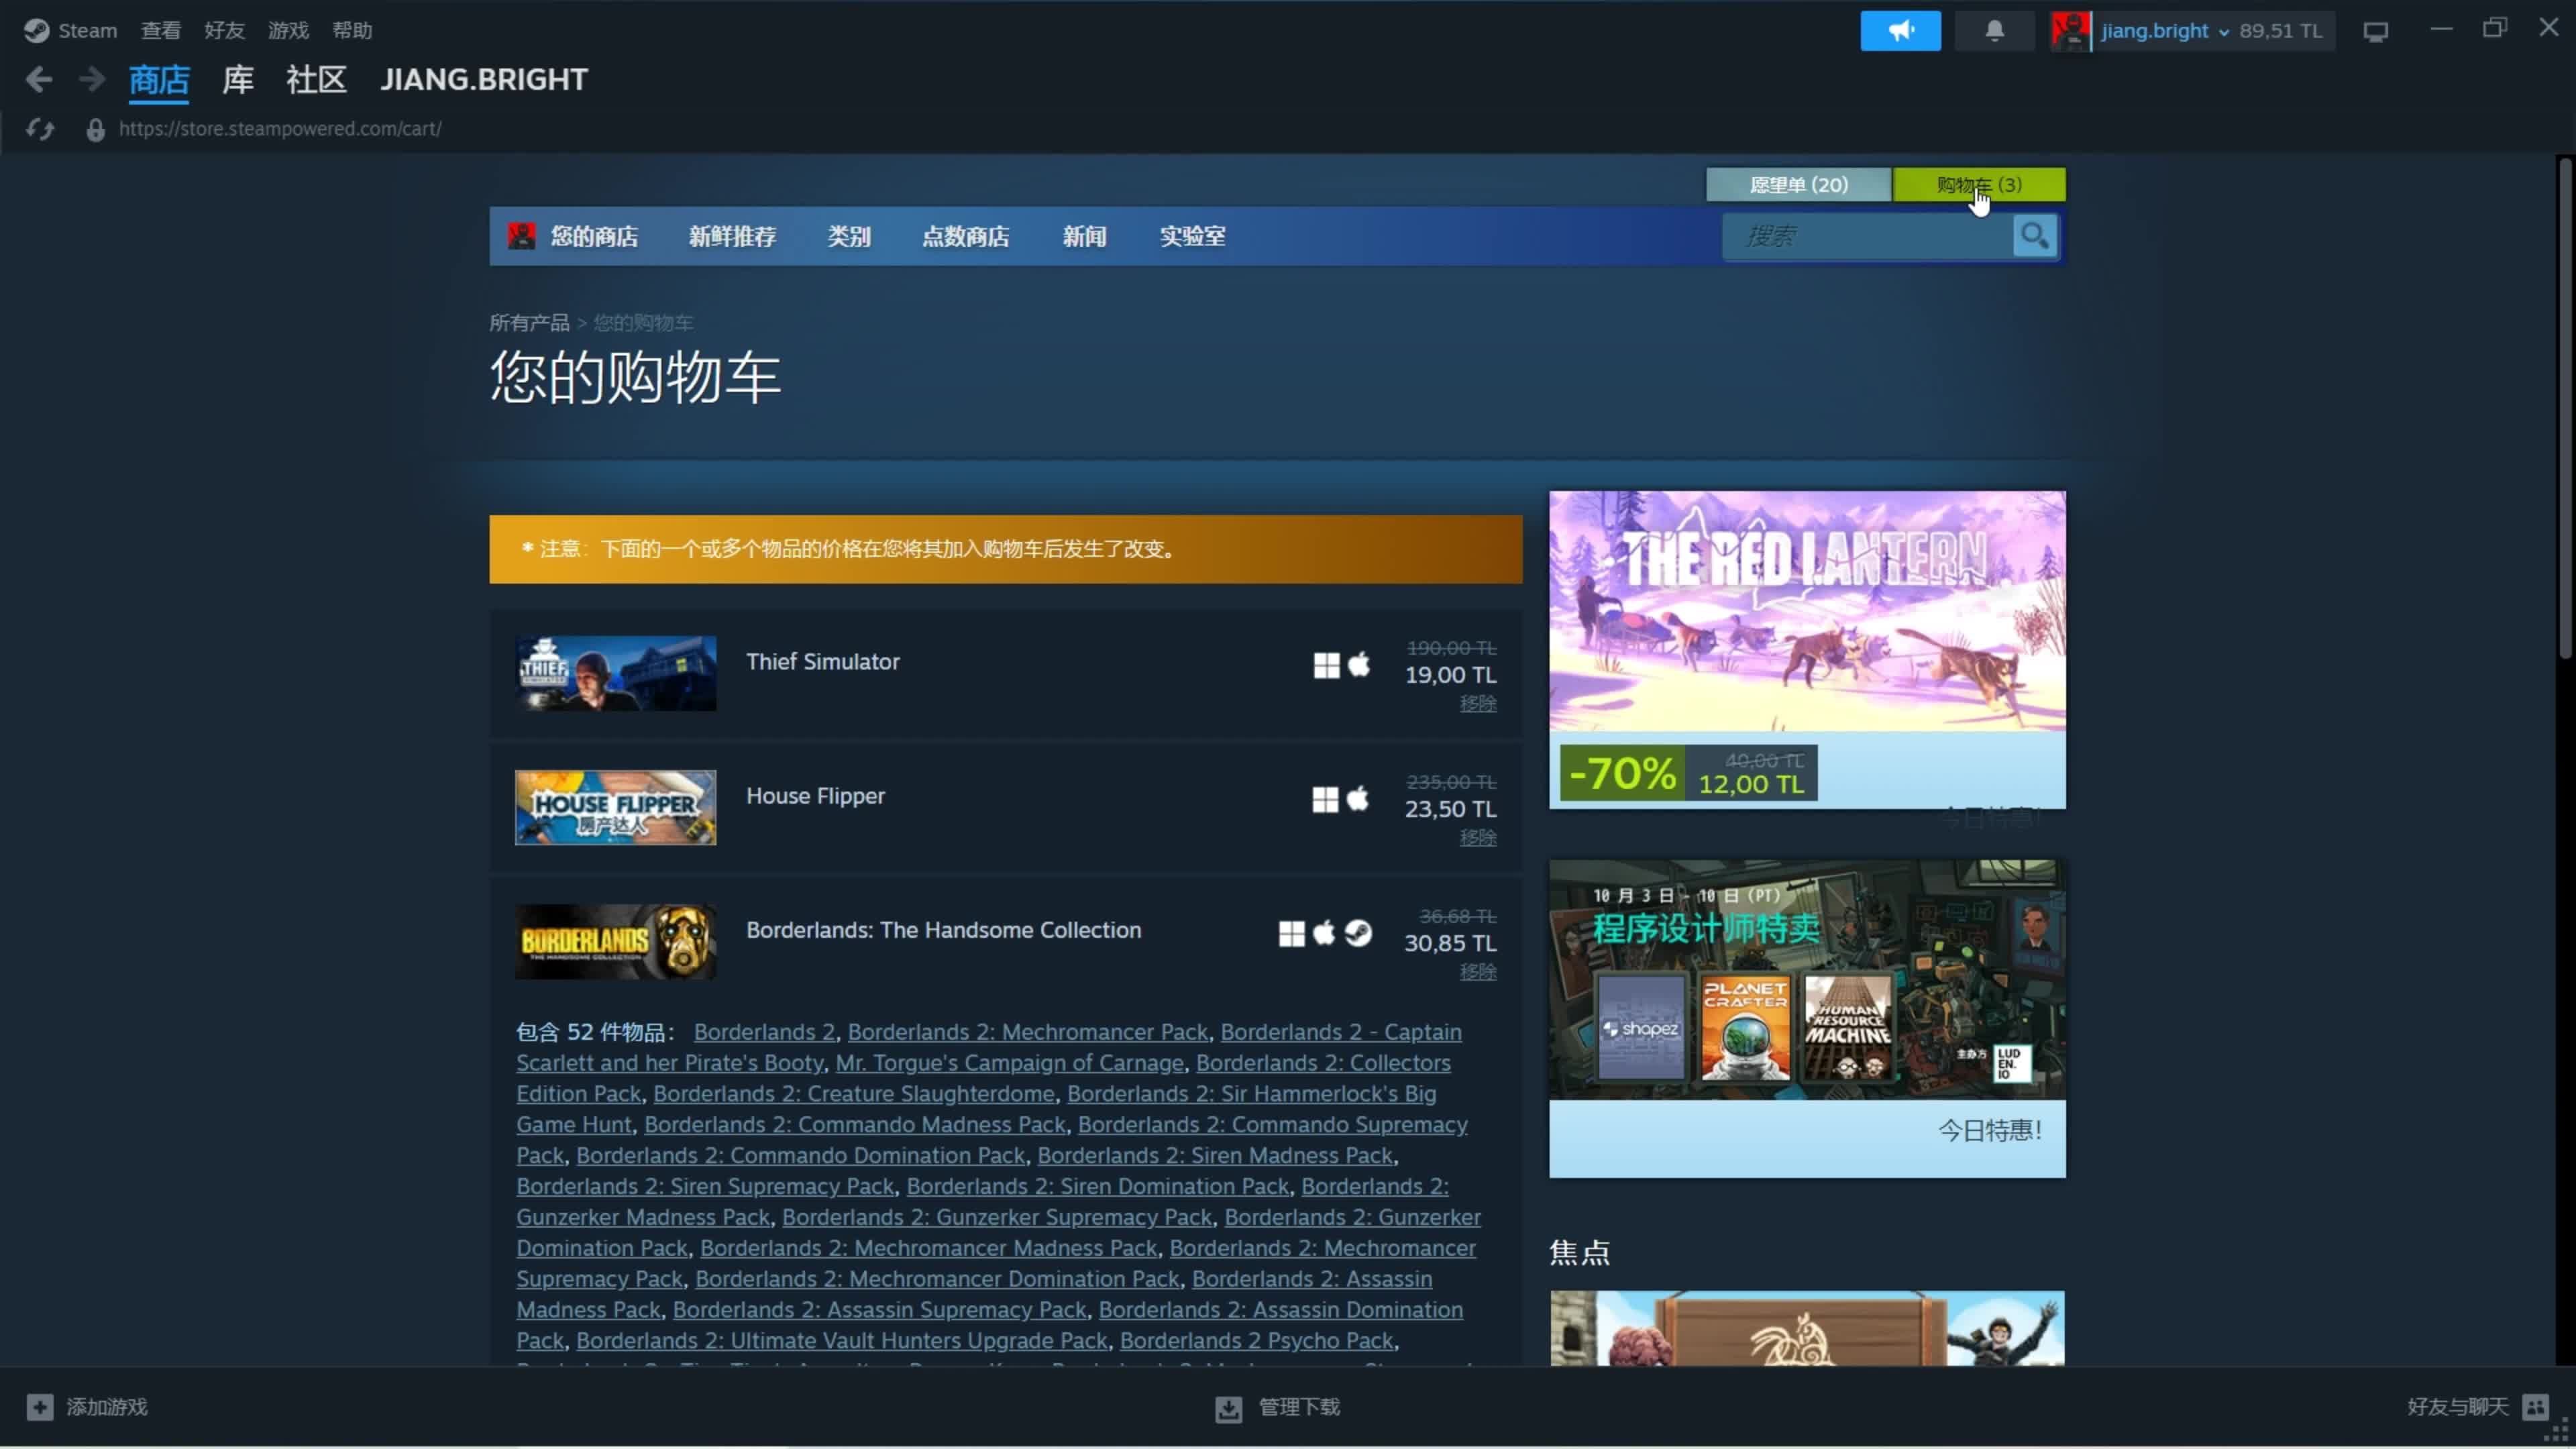Click the store search input field
2576x1449 pixels.
[1867, 236]
